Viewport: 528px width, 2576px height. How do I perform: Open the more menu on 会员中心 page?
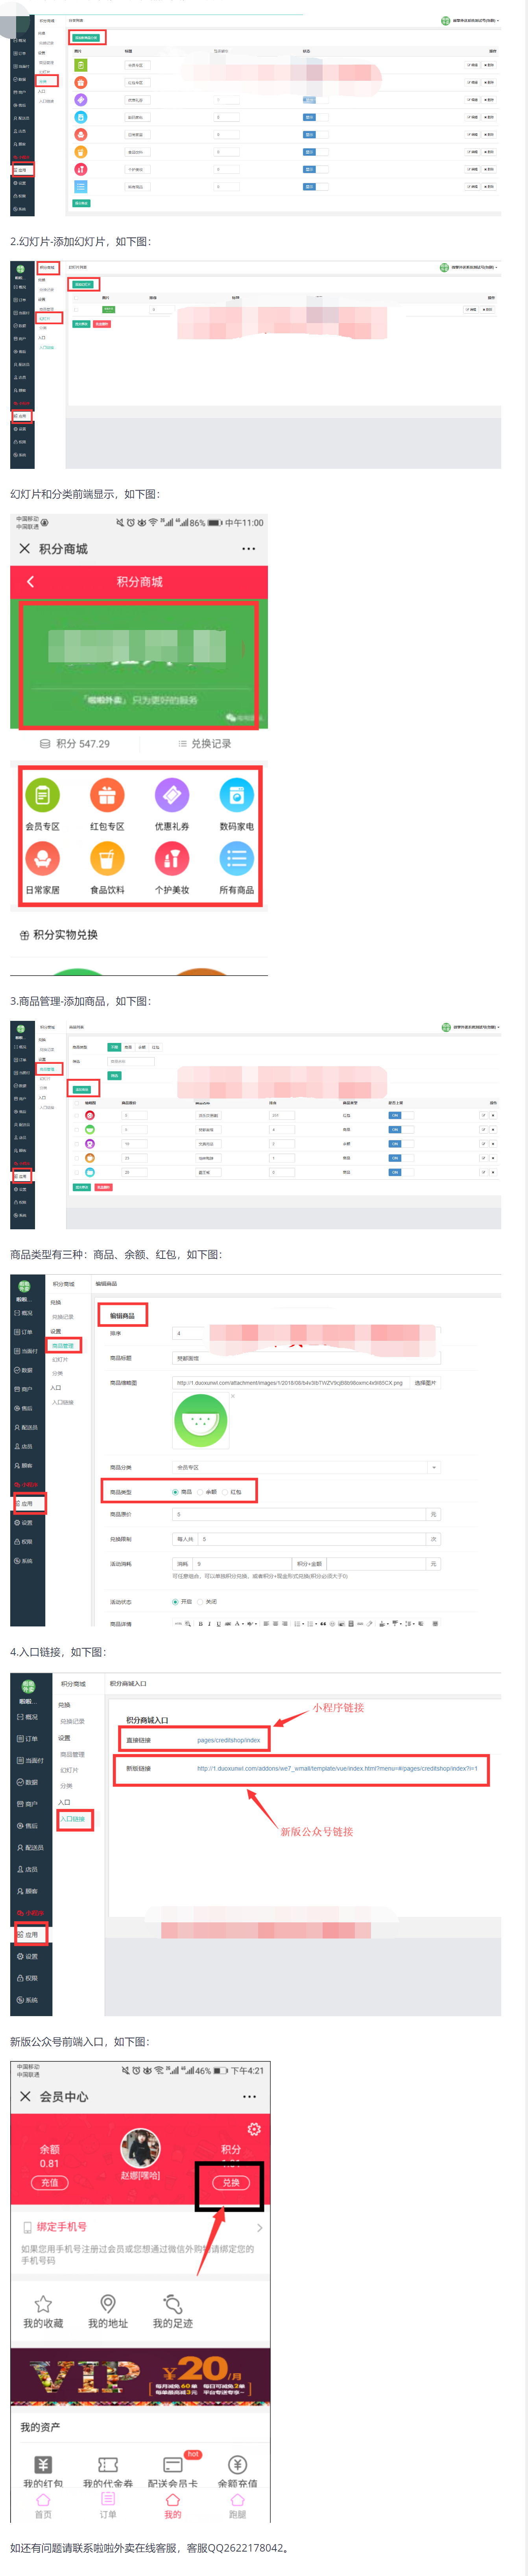pyautogui.click(x=249, y=2096)
